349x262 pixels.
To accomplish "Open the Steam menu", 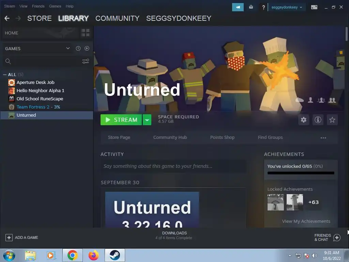I will coord(10,6).
